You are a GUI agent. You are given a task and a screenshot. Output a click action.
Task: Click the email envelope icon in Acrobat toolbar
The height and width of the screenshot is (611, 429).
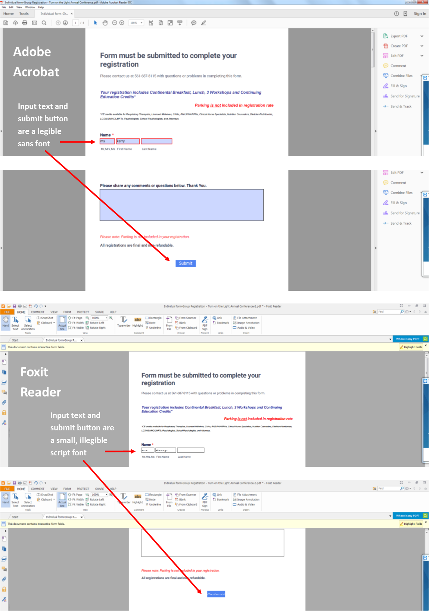click(x=34, y=23)
